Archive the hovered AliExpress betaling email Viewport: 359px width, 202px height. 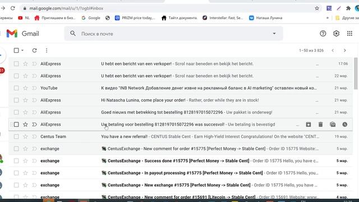coord(309,125)
